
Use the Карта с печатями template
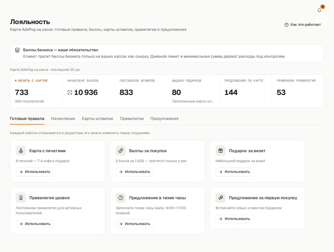click(35, 172)
